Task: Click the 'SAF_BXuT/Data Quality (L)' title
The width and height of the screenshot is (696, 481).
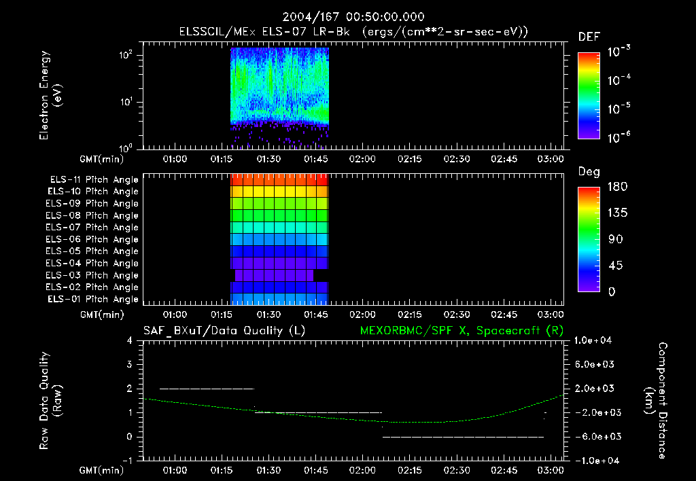Action: point(224,331)
